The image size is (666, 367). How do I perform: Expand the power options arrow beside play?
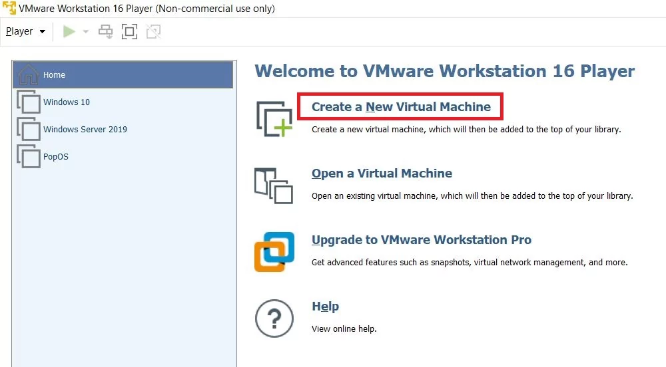pyautogui.click(x=85, y=31)
